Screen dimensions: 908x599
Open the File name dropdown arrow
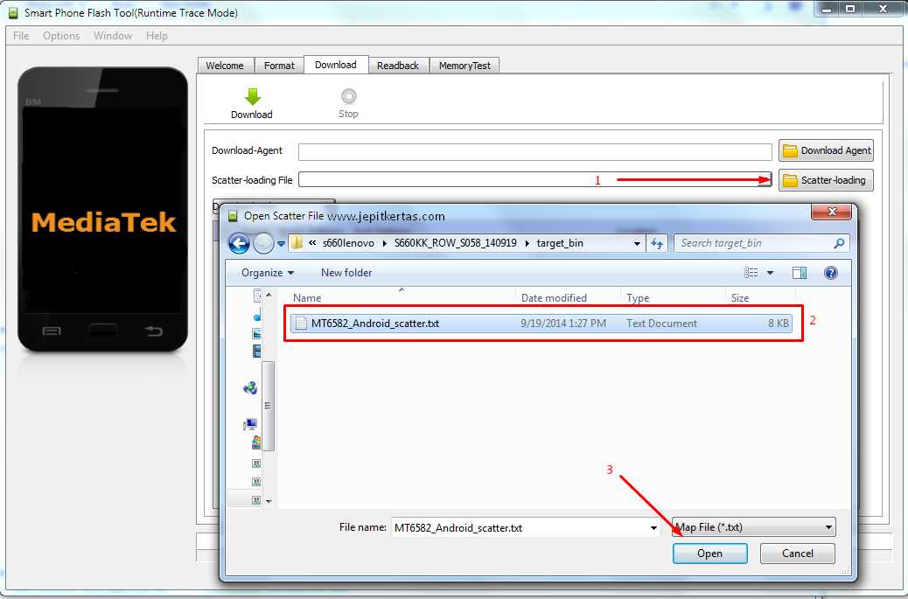coord(653,528)
